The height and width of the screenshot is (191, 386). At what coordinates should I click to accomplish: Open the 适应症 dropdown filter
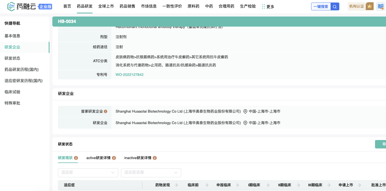tap(88, 173)
